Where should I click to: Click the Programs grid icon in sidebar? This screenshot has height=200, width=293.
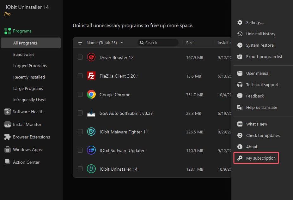pos(8,31)
